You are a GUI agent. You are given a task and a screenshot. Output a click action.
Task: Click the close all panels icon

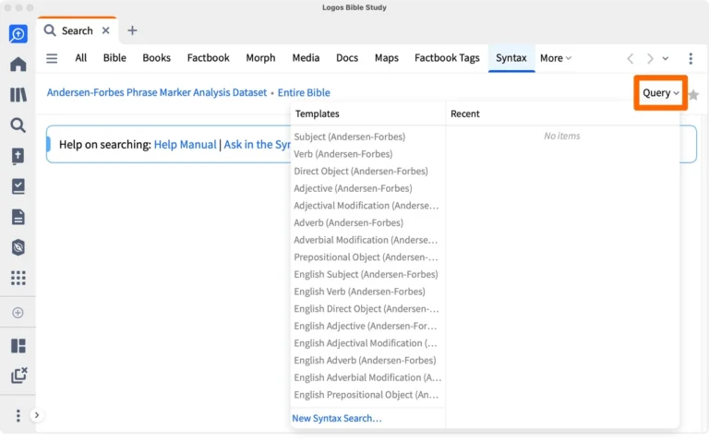click(19, 375)
